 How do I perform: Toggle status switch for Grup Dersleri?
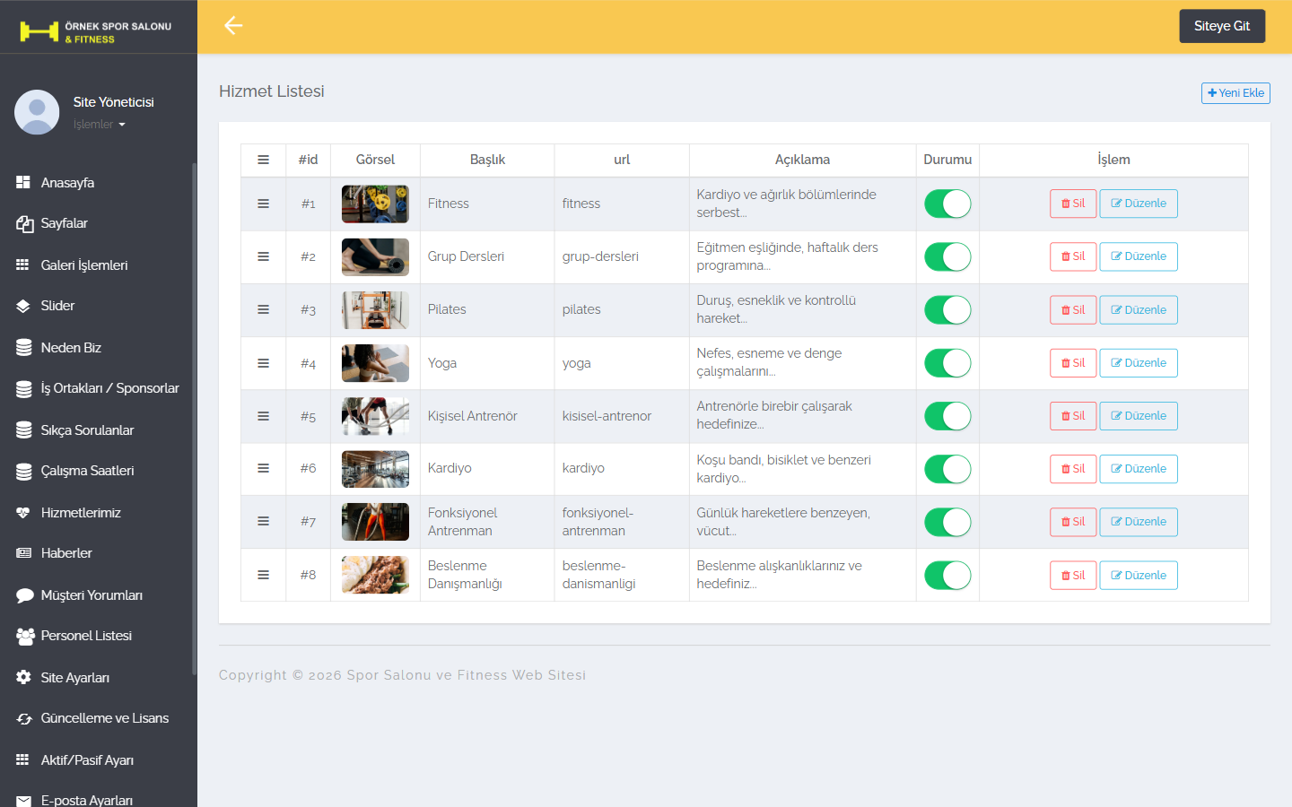tap(947, 256)
